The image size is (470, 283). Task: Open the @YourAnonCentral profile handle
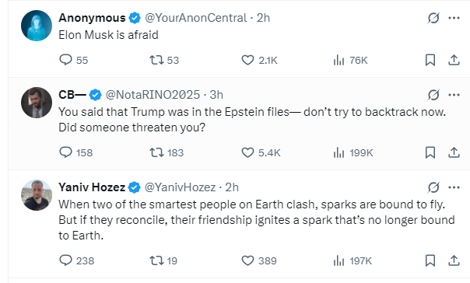(196, 18)
